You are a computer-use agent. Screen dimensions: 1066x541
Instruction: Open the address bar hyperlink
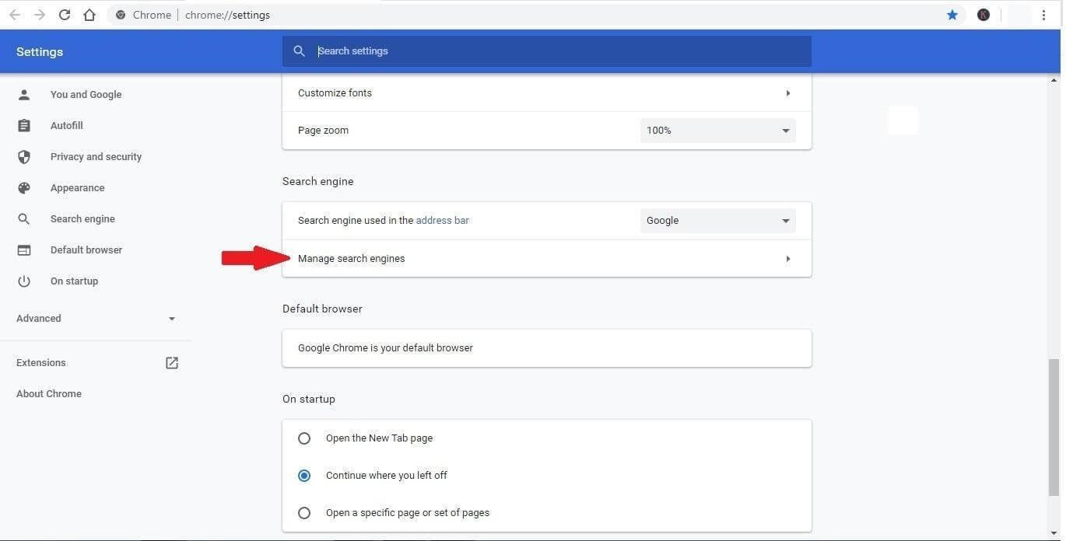click(x=442, y=220)
